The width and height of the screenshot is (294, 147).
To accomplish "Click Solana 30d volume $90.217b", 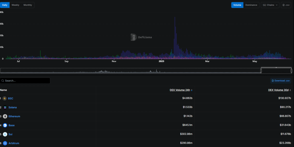I will point(285,107).
